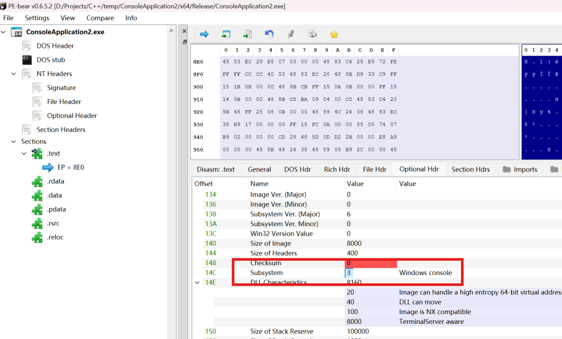Click the .rsrc section puzzle icon
Viewport: 562px width, 339px height.
37,224
